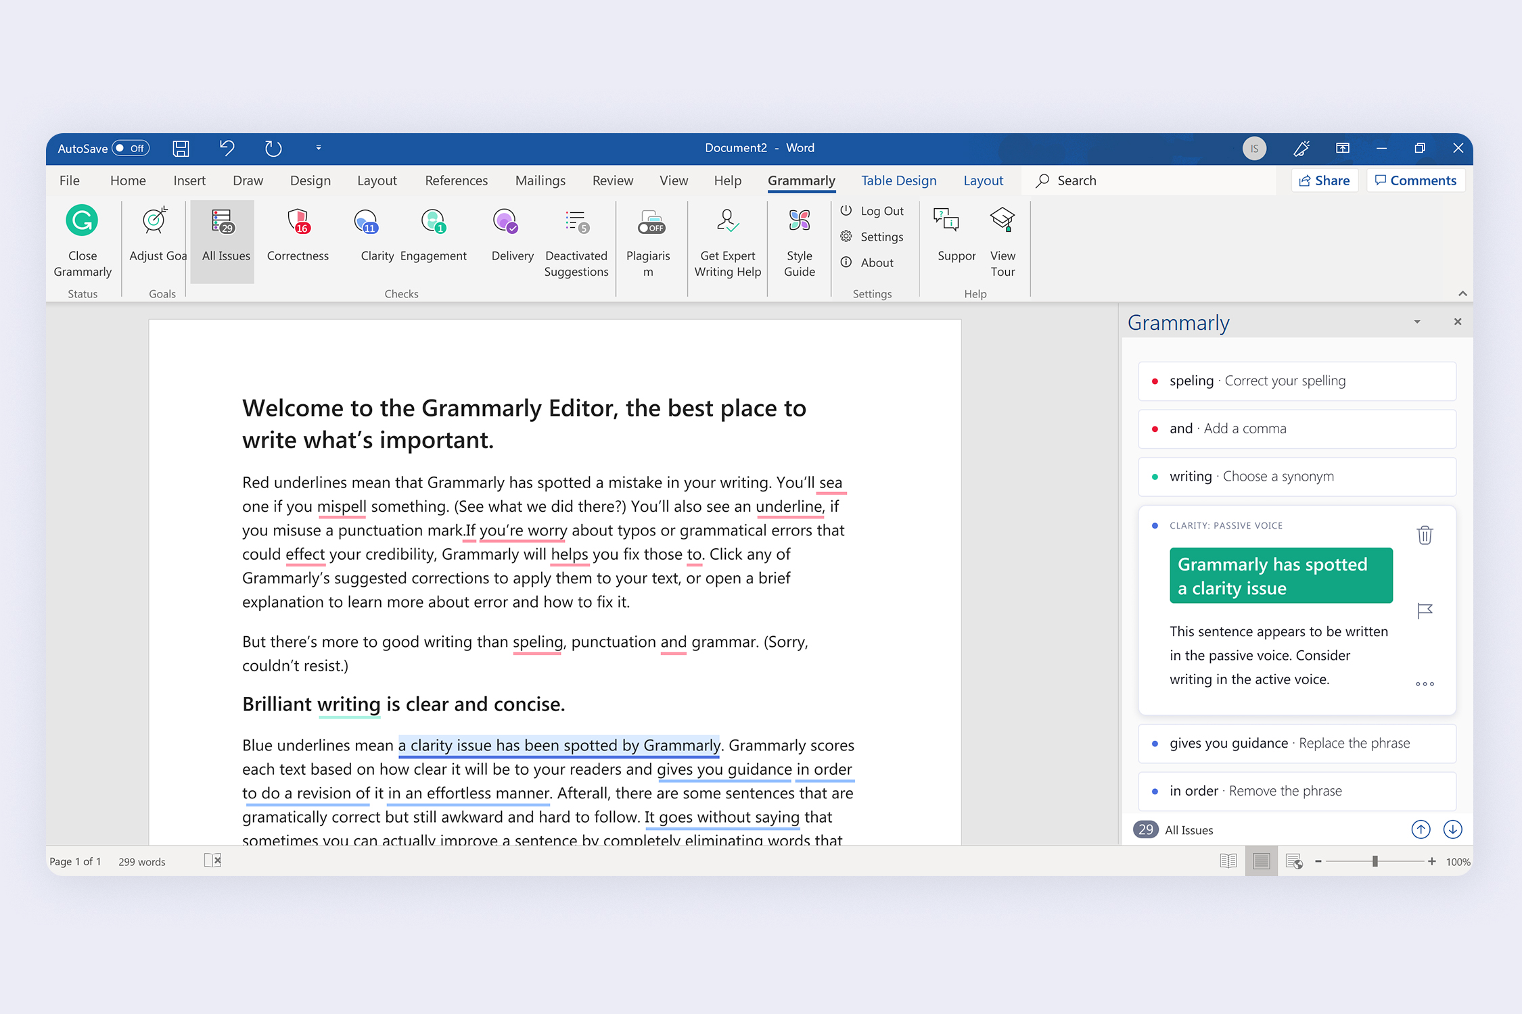
Task: Go to next issue arrow
Action: (x=1452, y=829)
